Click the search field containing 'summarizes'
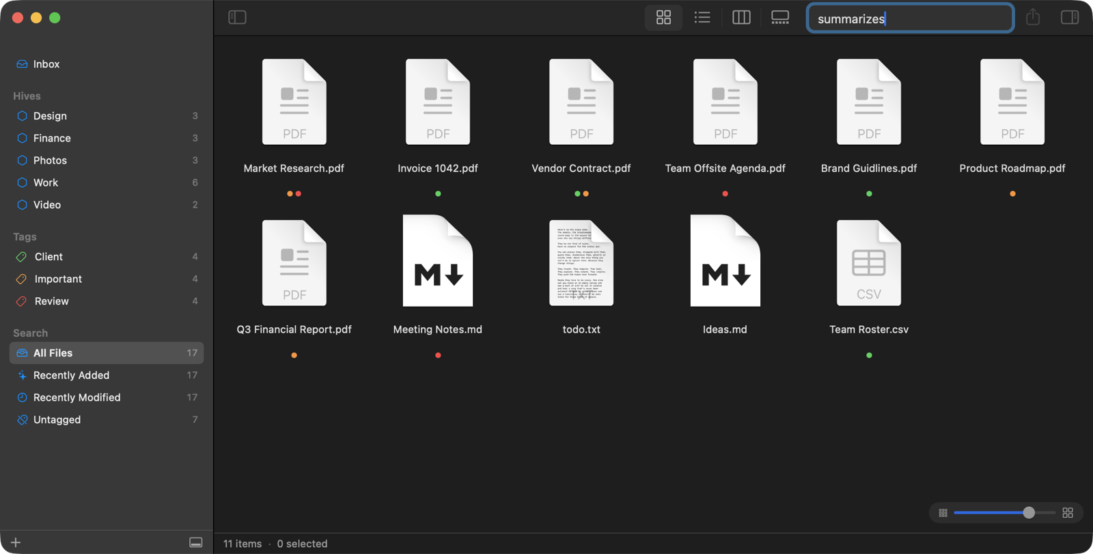The height and width of the screenshot is (554, 1093). point(910,18)
